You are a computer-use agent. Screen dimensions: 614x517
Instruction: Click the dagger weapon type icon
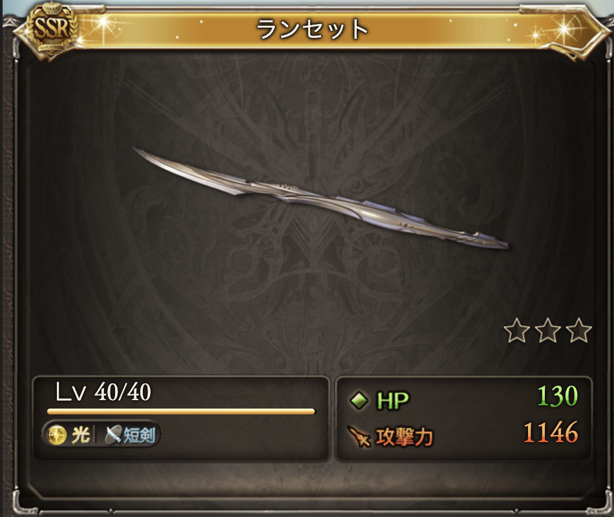113,435
